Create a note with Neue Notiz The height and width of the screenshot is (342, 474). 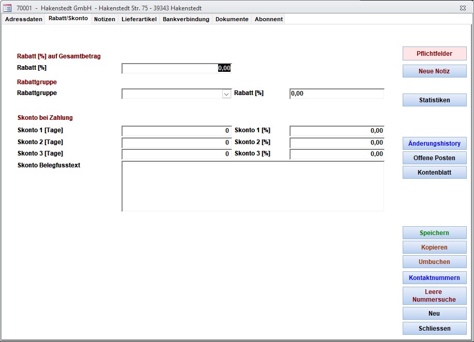pyautogui.click(x=434, y=71)
